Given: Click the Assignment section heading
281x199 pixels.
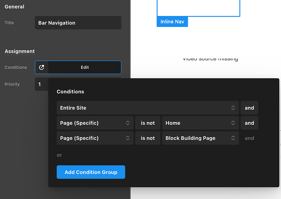Looking at the screenshot, I should click(20, 51).
